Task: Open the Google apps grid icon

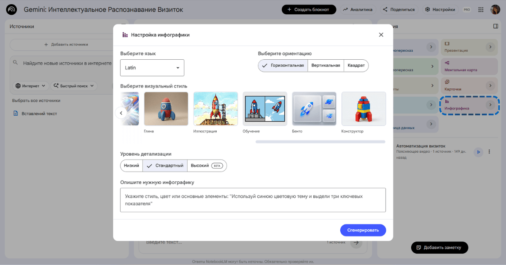Action: pyautogui.click(x=481, y=10)
